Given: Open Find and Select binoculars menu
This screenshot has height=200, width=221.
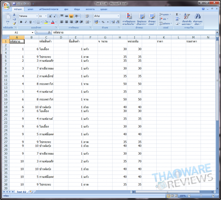Looking at the screenshot, I should [x=198, y=19].
